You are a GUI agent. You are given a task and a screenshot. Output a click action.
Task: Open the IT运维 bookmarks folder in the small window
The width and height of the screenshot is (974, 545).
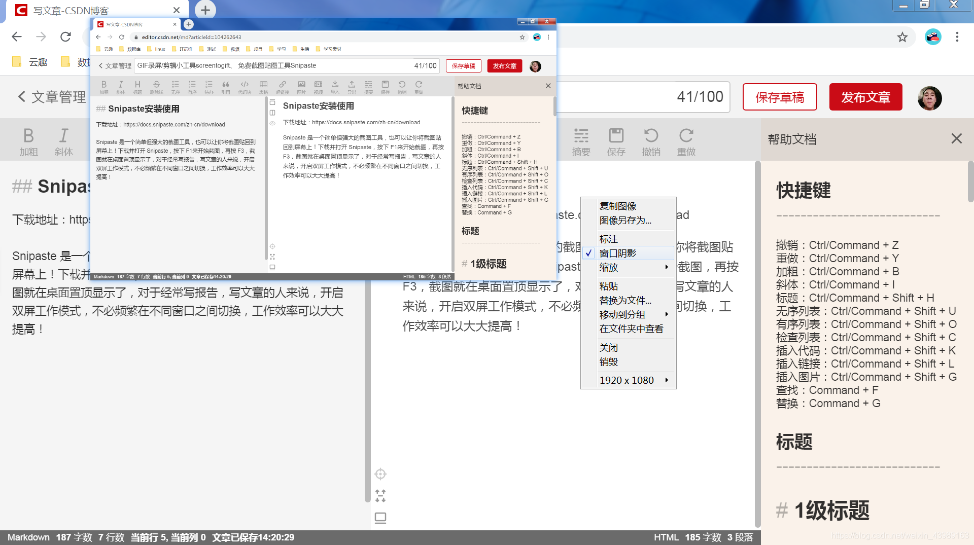click(182, 49)
